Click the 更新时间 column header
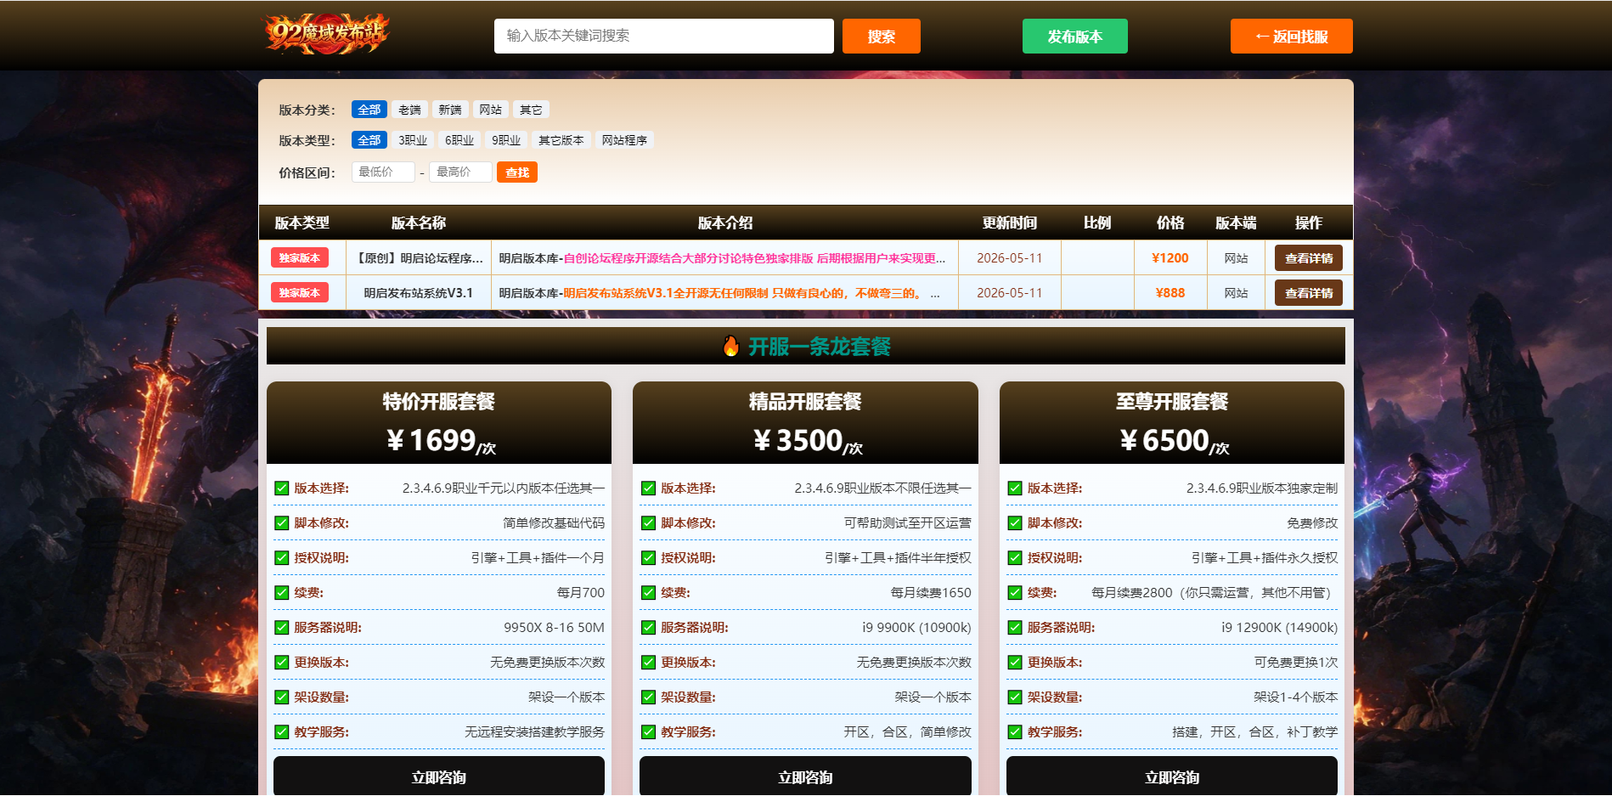The height and width of the screenshot is (796, 1612). (x=1009, y=223)
